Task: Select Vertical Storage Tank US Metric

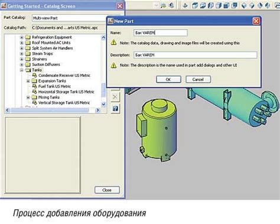Action: coord(64,103)
